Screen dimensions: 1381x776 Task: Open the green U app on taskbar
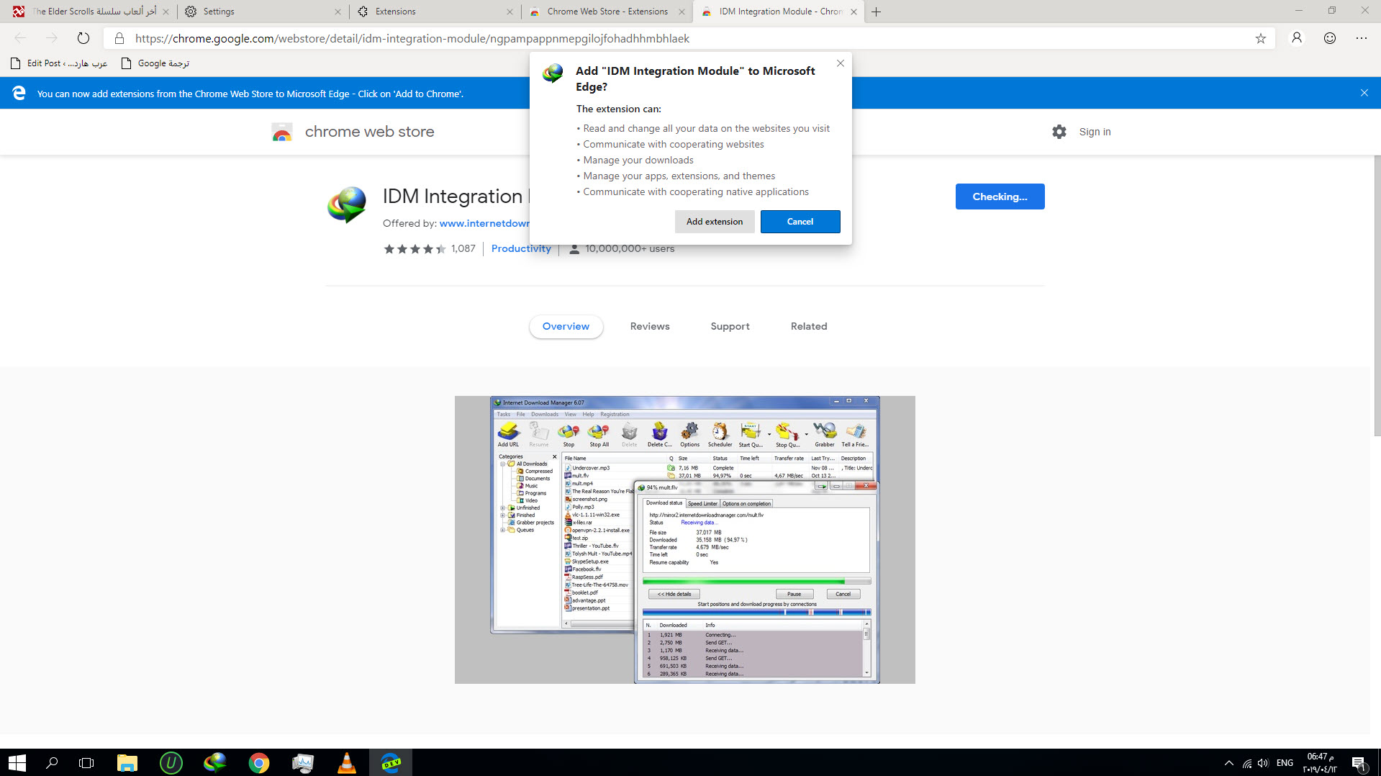(171, 762)
